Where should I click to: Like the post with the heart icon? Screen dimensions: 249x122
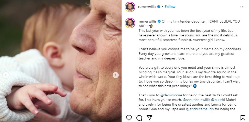click(x=129, y=118)
